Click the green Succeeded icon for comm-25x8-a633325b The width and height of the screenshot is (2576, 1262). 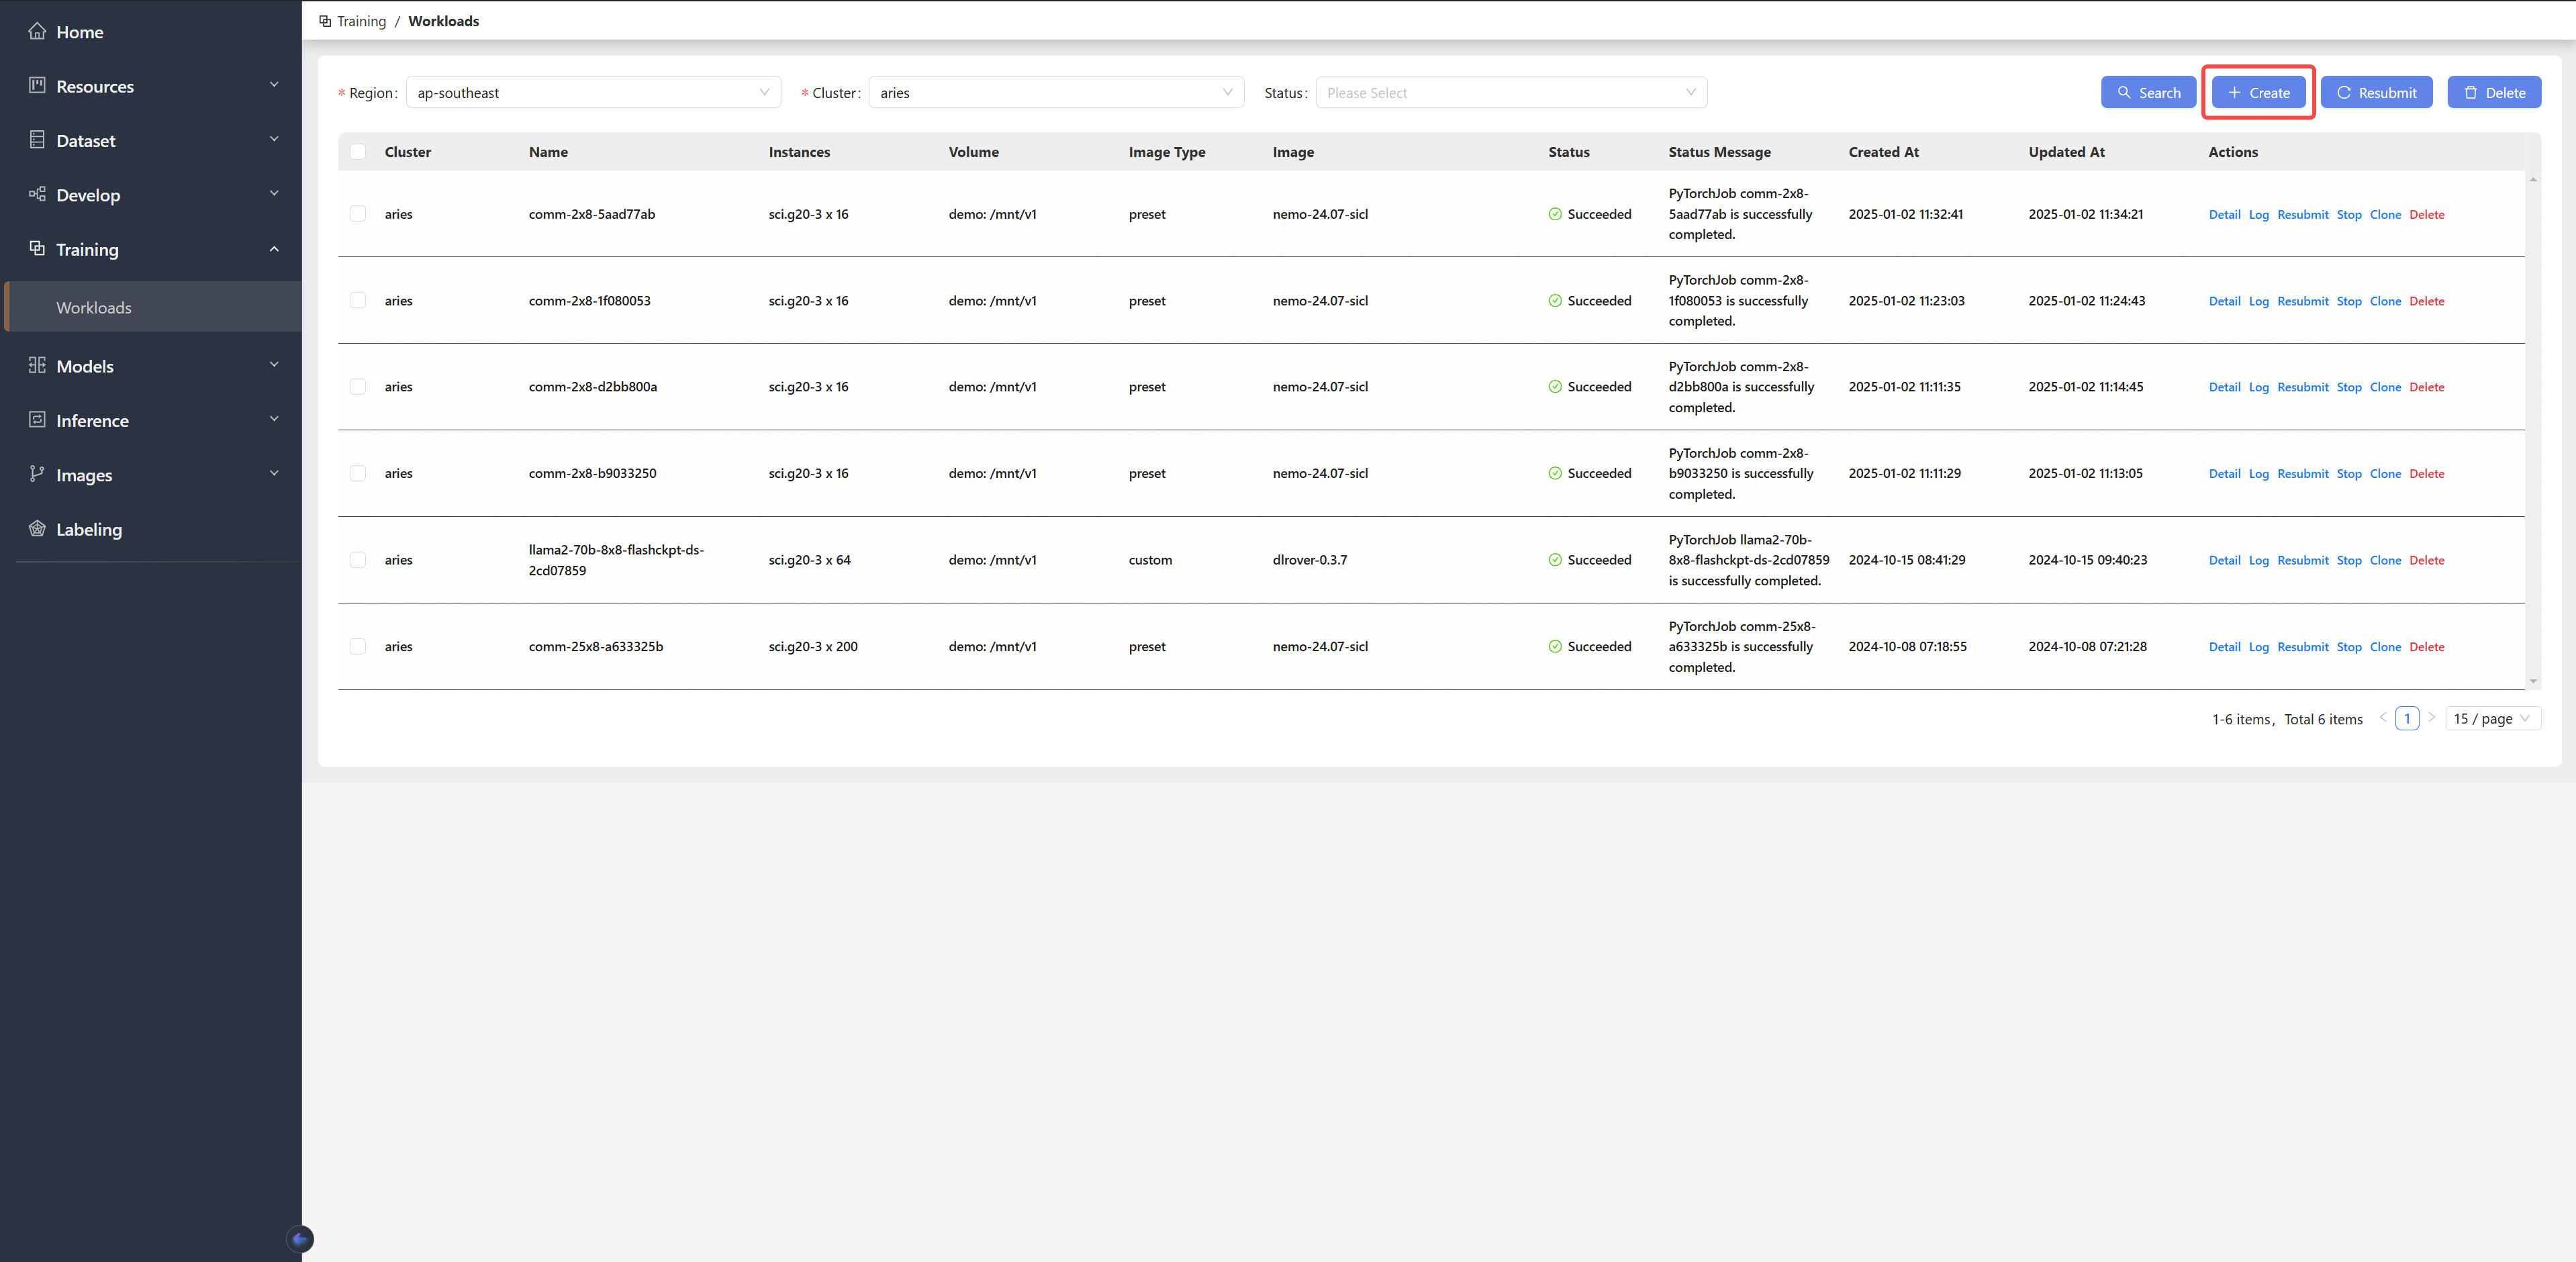pos(1555,646)
